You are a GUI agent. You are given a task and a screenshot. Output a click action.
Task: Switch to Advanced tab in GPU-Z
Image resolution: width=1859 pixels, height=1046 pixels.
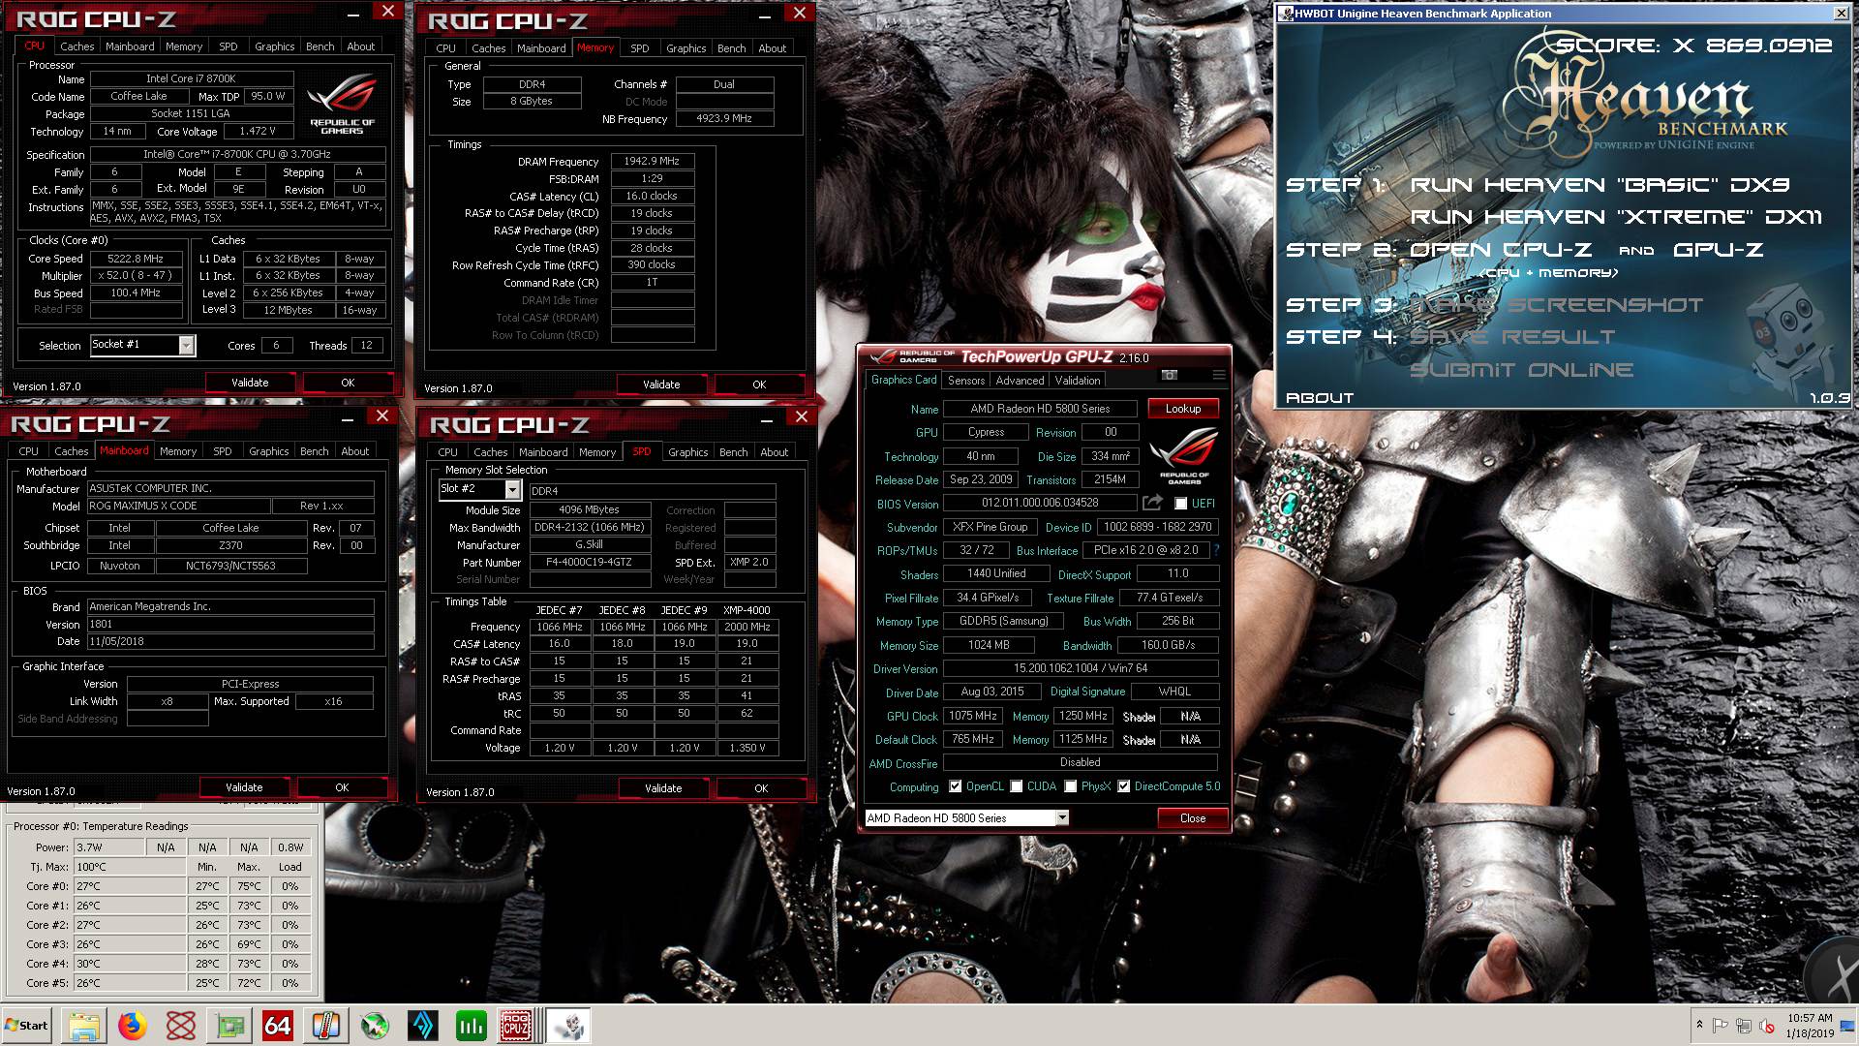1021,381
